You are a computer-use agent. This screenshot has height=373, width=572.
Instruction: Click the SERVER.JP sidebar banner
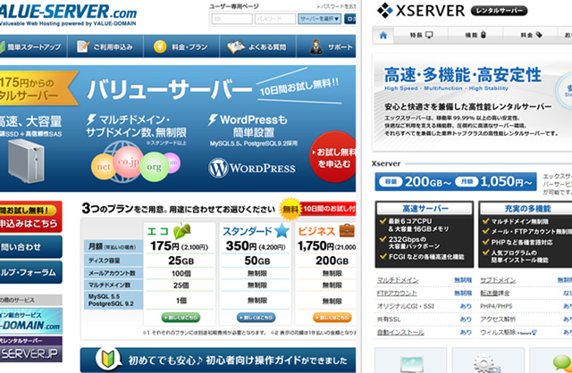(30, 349)
